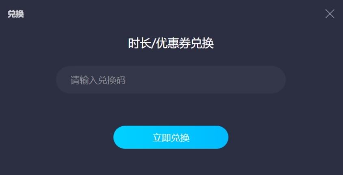Click the 请输入兑换码 input field
The height and width of the screenshot is (175, 343).
click(171, 80)
